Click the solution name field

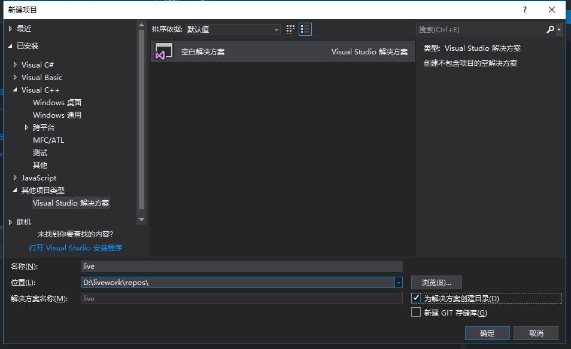[x=242, y=298]
